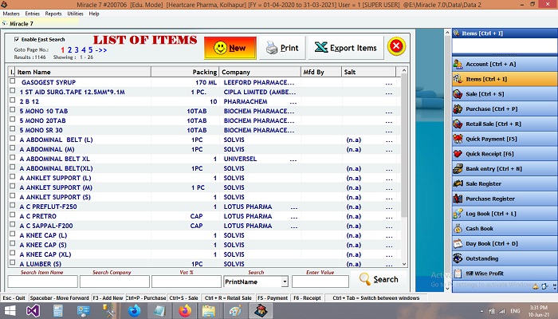Check A ANKLET SUPPORT (M) row checkbox

point(13,186)
